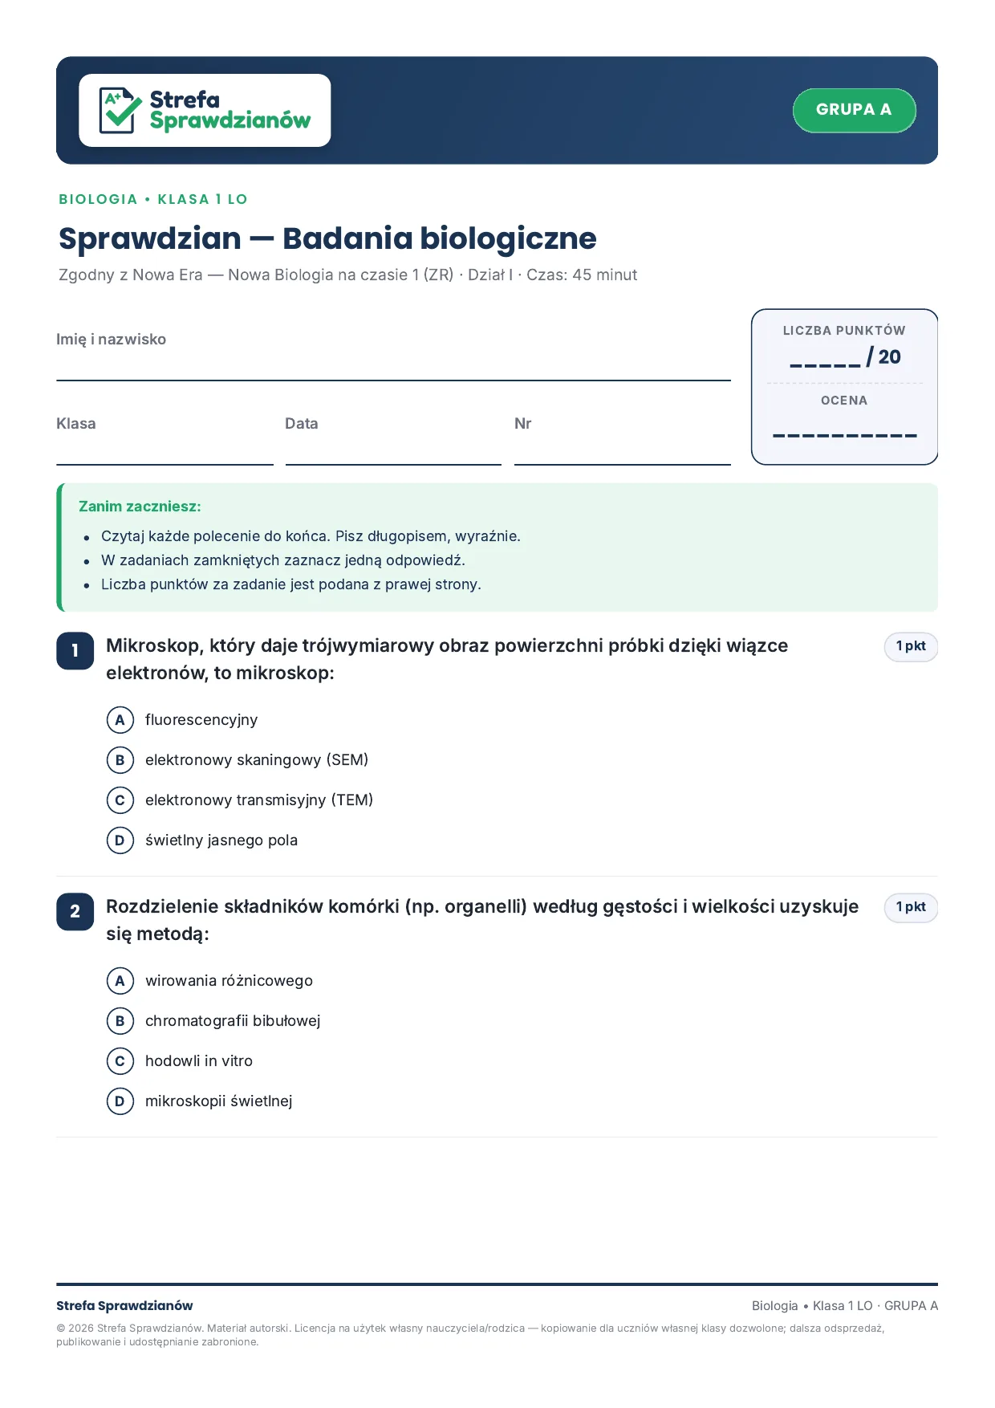Click the question 1 number badge
This screenshot has height=1408, width=995.
75,650
